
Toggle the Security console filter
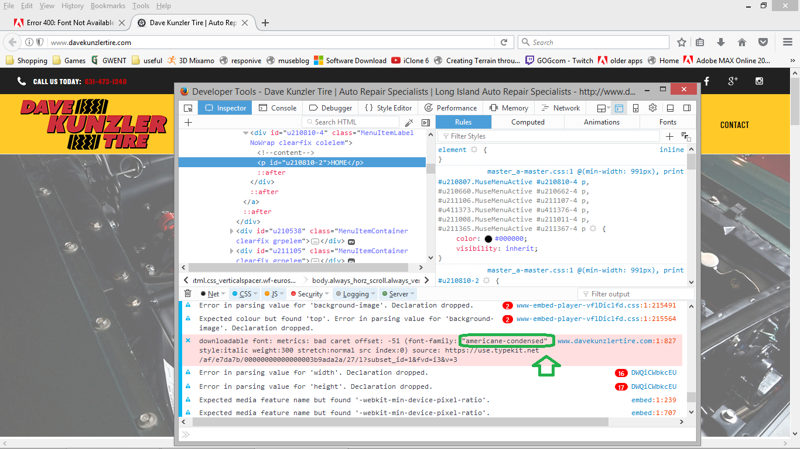(307, 294)
